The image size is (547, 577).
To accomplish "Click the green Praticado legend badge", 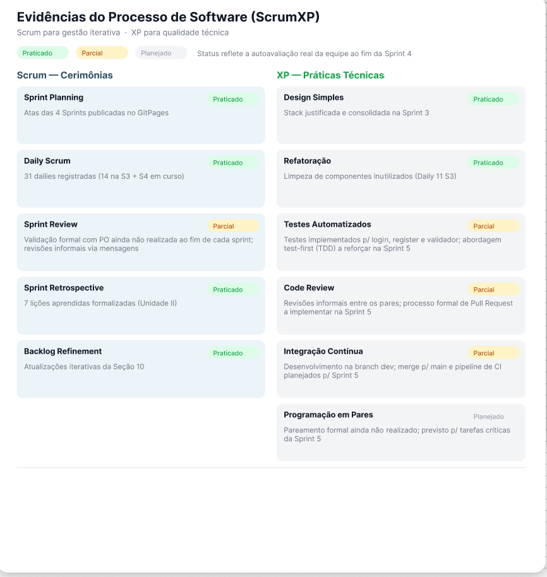I will click(43, 52).
